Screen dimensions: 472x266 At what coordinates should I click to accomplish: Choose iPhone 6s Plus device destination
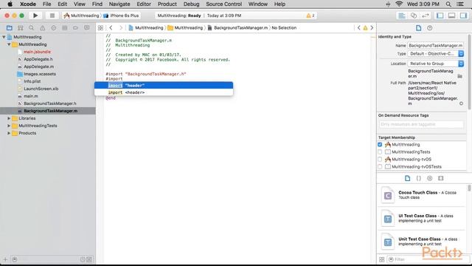click(x=121, y=16)
